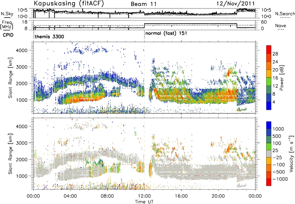The image size is (295, 204).
Task: Click the power colorbar '28' tick label
Action: [275, 54]
